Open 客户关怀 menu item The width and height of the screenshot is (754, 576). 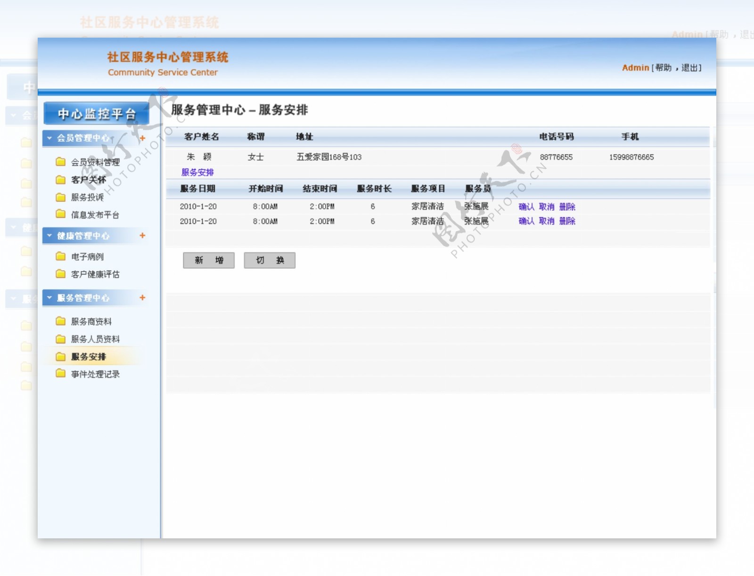point(89,180)
